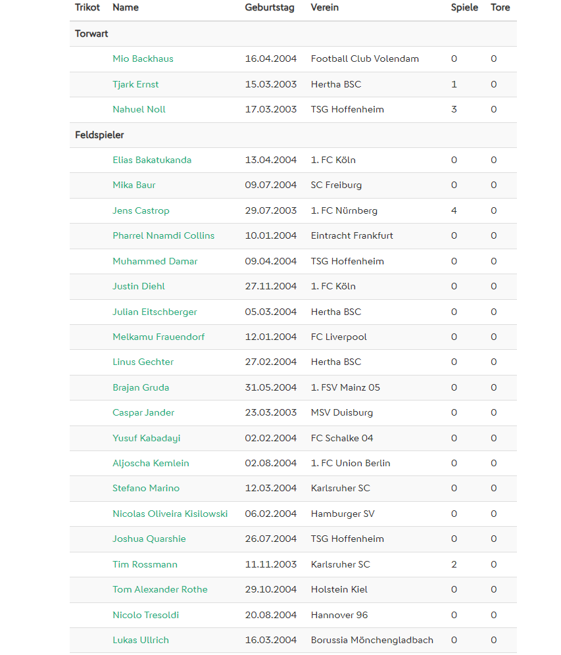Open Jens Castrop profile
561x655 pixels.
pyautogui.click(x=141, y=210)
